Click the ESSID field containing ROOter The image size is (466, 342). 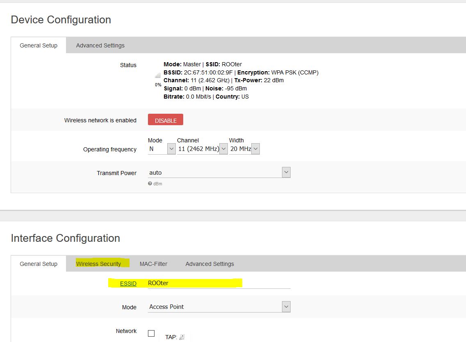(x=219, y=283)
